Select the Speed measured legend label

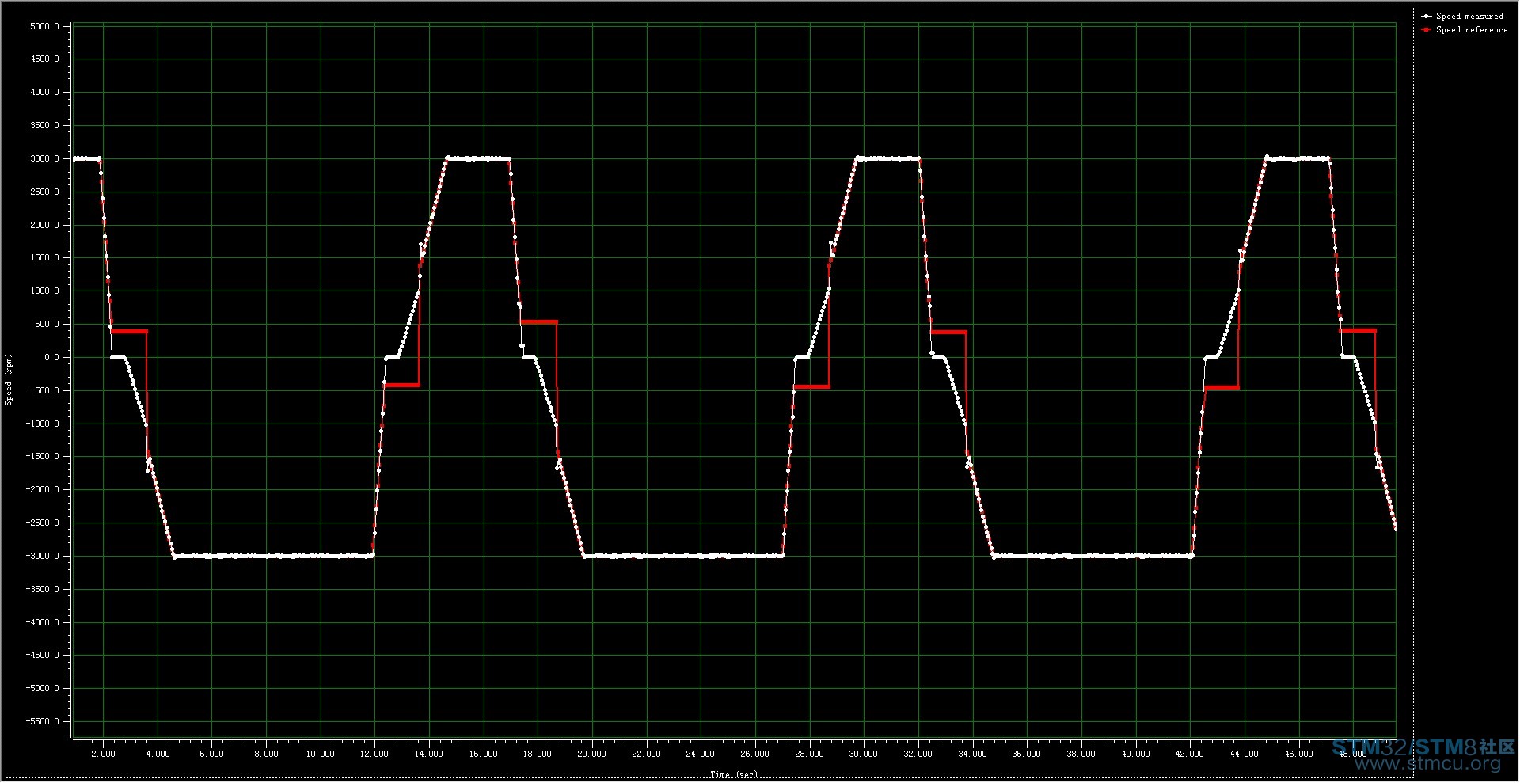1469,17
